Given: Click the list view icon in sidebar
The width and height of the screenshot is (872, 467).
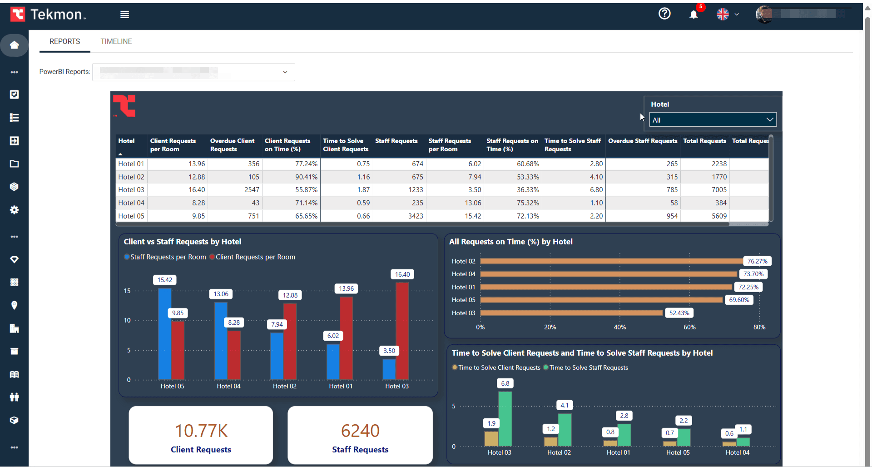Looking at the screenshot, I should tap(14, 118).
